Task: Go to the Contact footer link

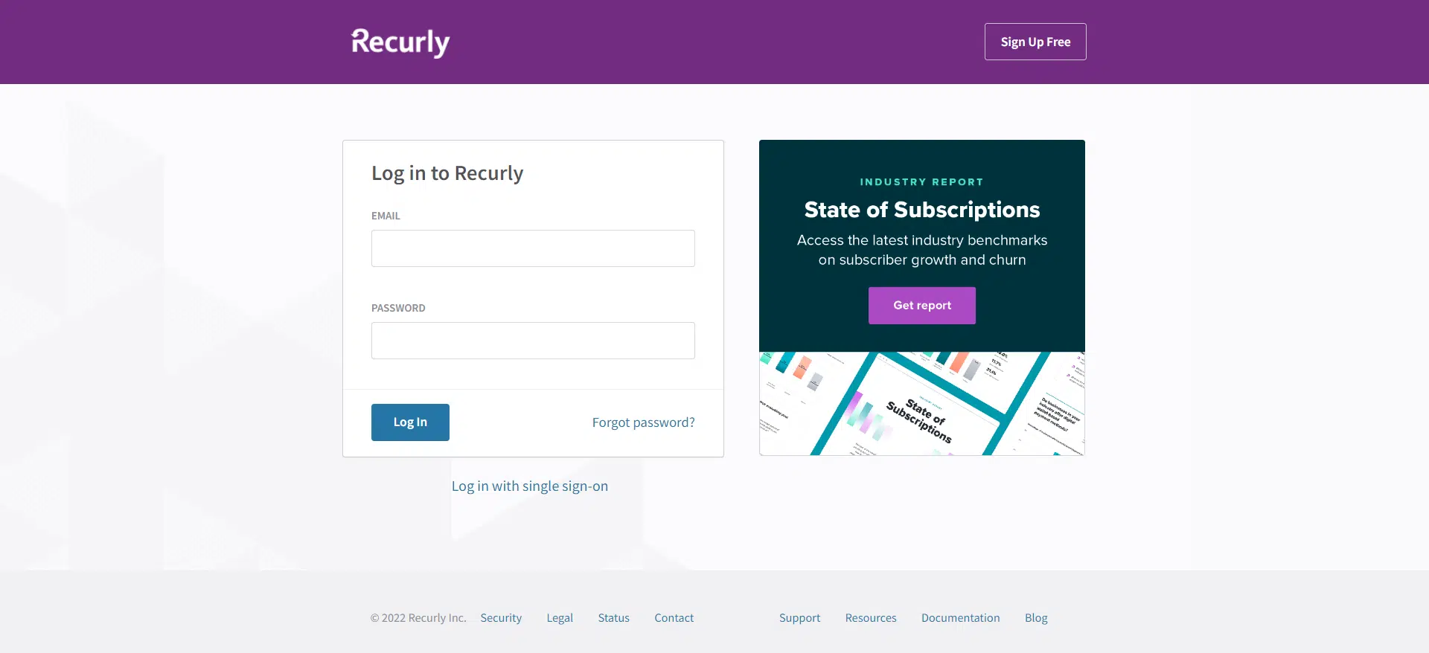Action: pyautogui.click(x=674, y=618)
